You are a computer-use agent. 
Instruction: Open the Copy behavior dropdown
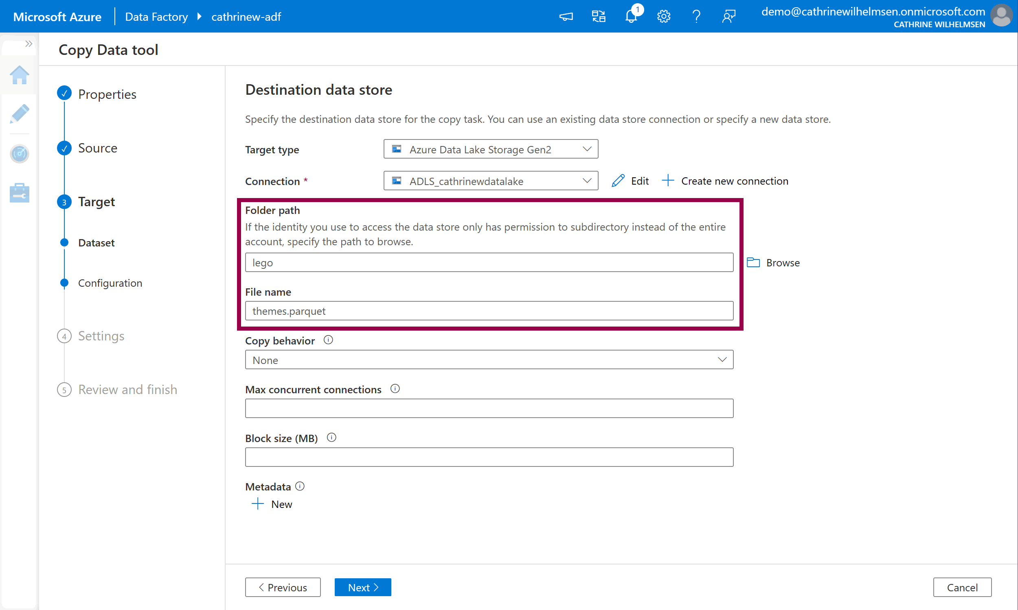coord(489,360)
